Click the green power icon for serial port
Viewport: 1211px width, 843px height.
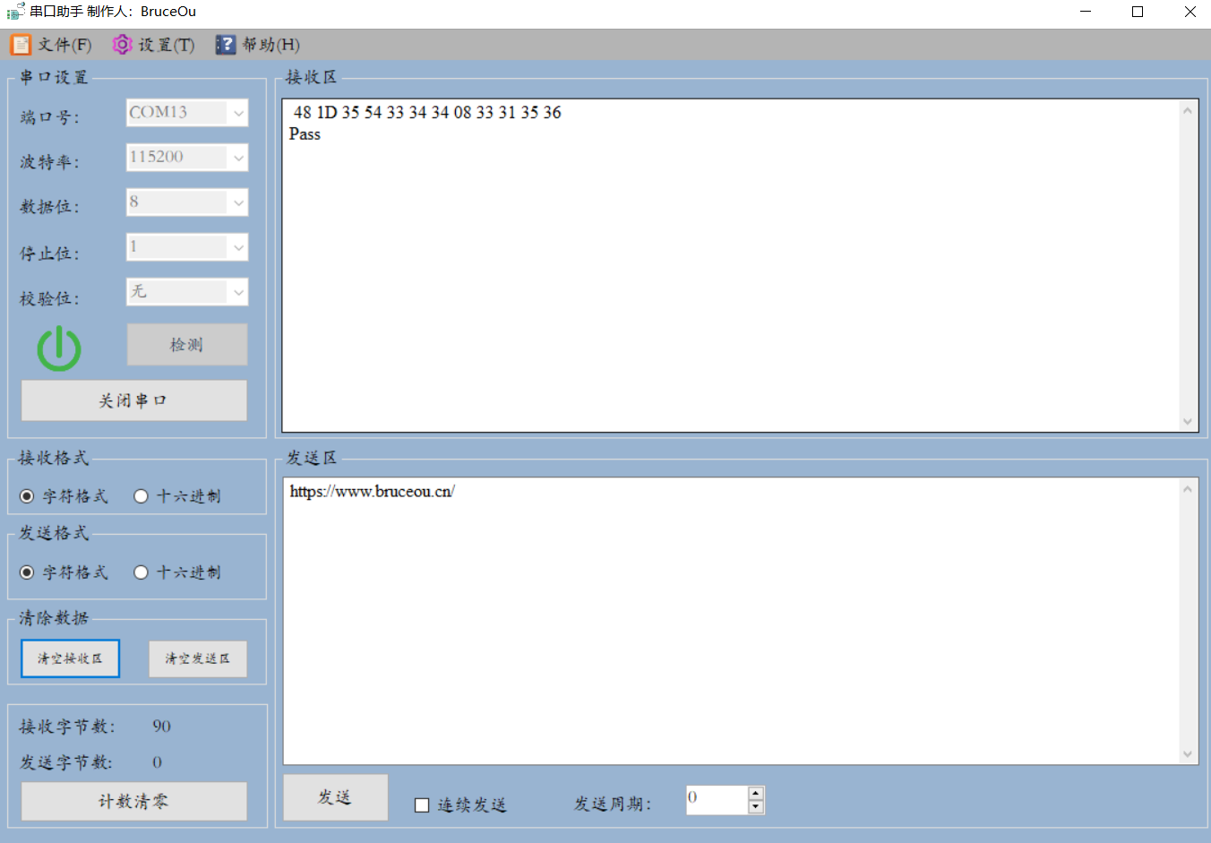pyautogui.click(x=59, y=348)
